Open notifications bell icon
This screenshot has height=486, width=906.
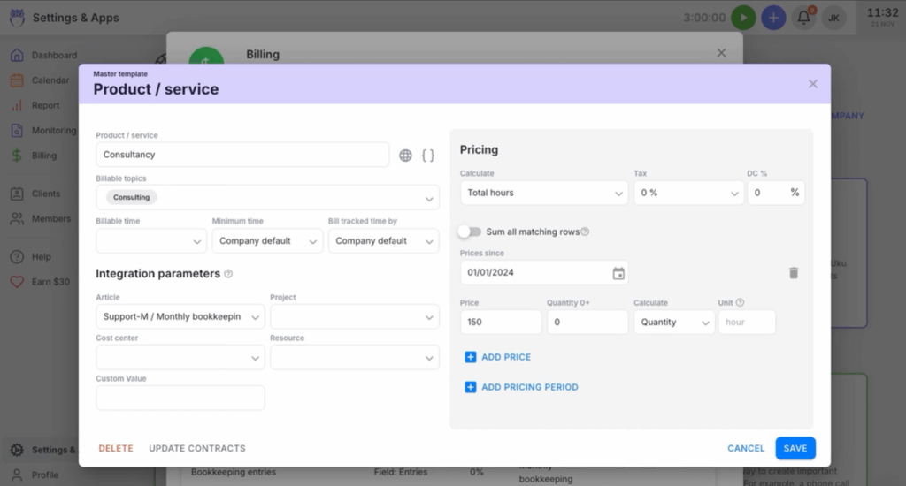pos(803,18)
